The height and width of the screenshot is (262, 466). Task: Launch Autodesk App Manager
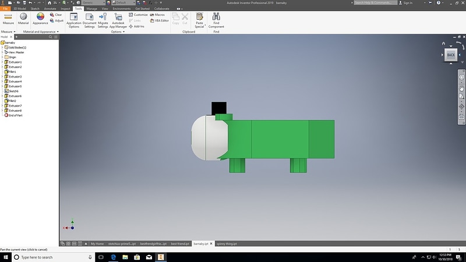pyautogui.click(x=118, y=20)
